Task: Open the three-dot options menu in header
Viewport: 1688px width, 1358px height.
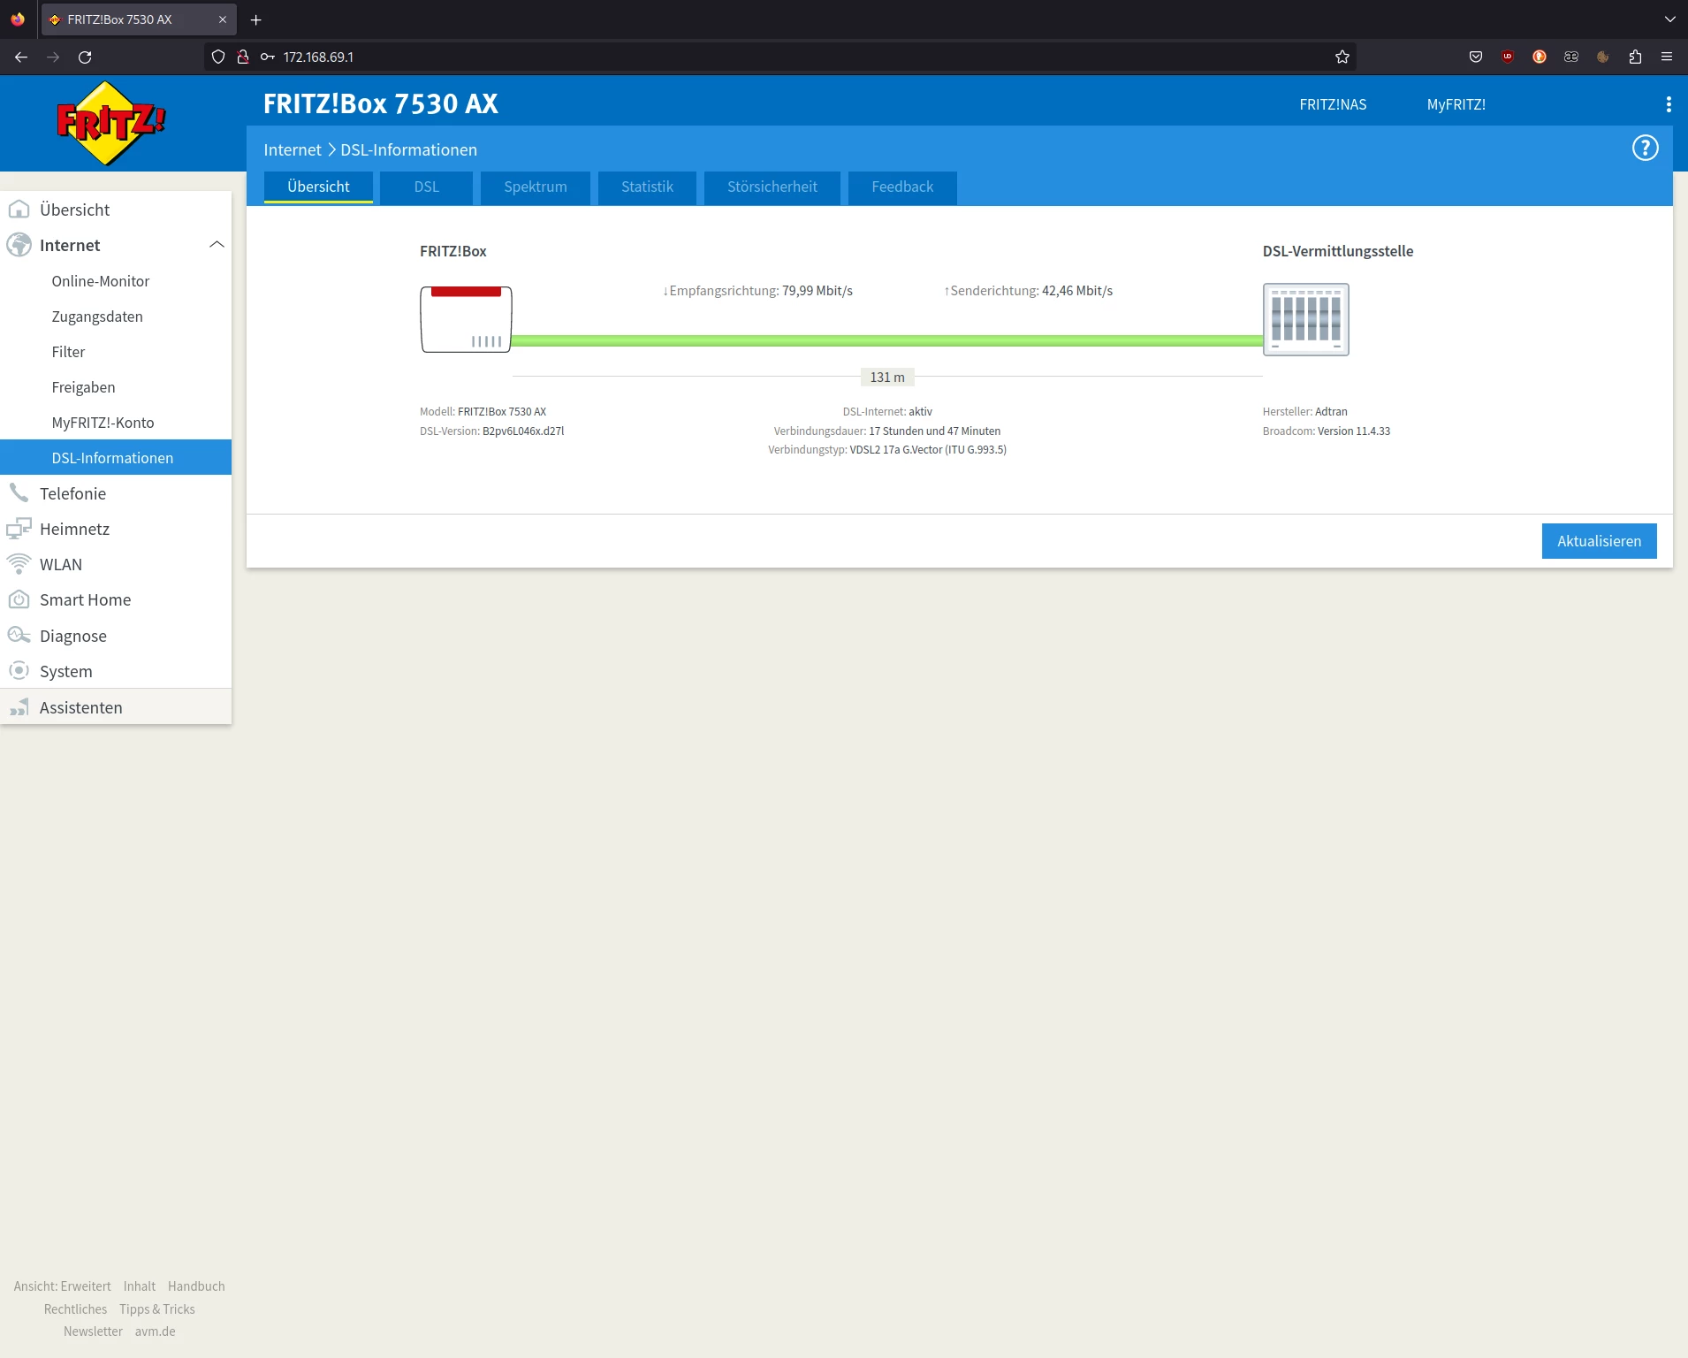Action: (1669, 104)
